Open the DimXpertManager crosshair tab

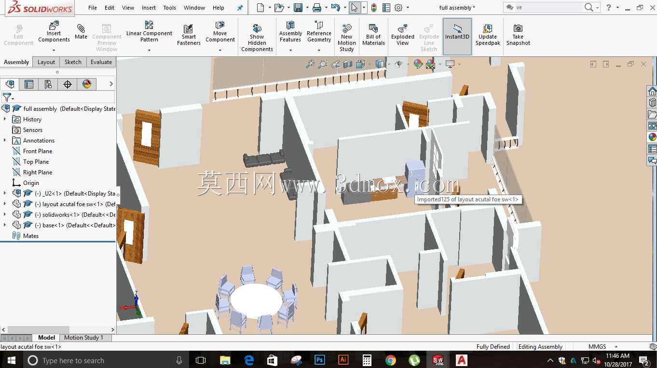(x=68, y=84)
